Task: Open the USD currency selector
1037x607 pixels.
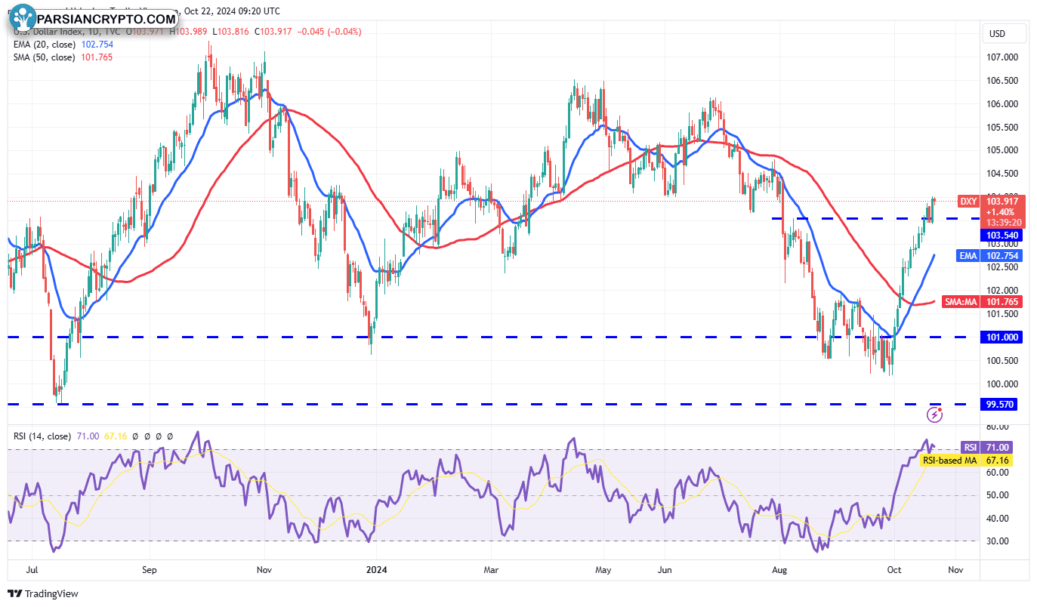Action: coord(1004,33)
